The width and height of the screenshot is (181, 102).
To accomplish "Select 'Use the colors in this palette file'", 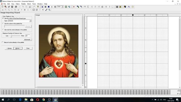I will coord(3,24).
